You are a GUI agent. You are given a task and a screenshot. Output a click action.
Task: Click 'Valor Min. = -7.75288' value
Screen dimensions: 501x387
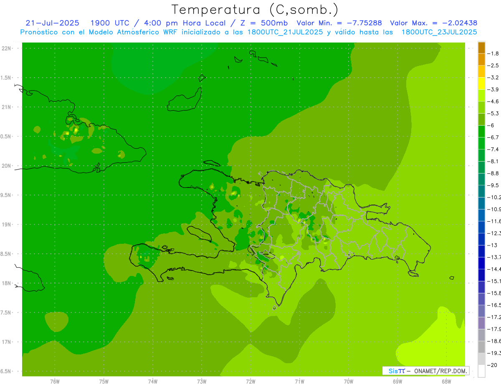click(x=339, y=23)
